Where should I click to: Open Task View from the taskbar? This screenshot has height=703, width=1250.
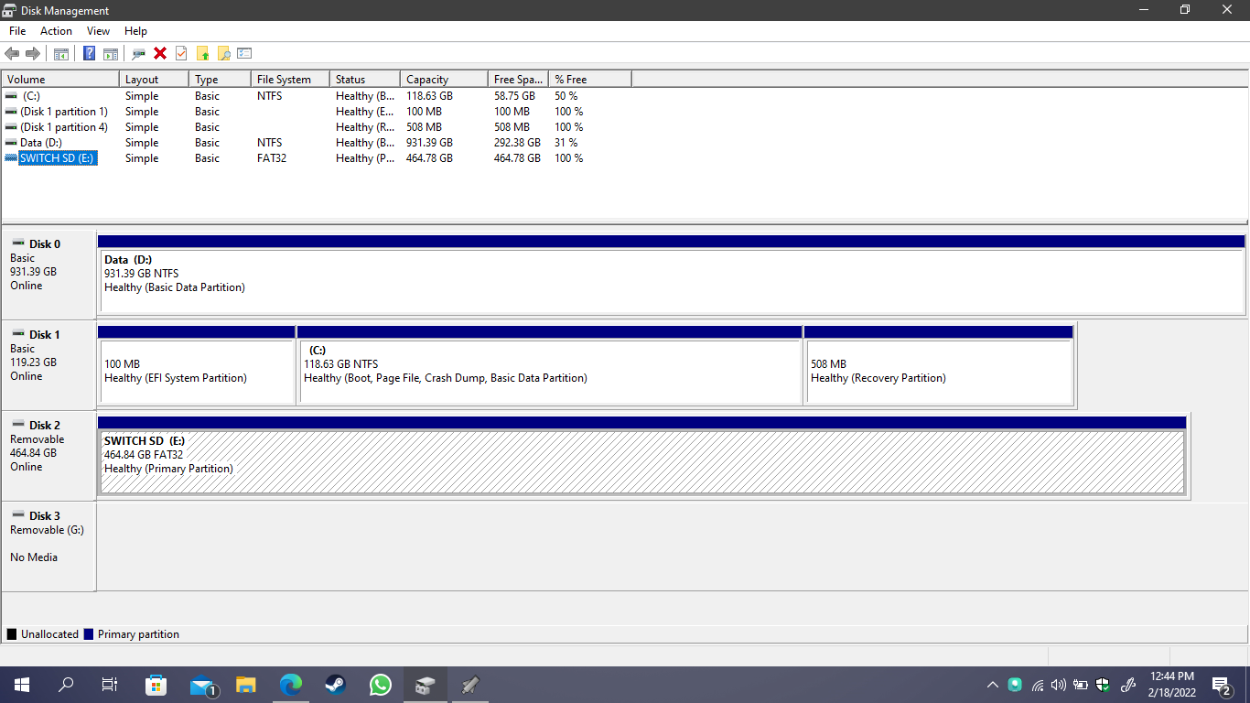pos(110,685)
